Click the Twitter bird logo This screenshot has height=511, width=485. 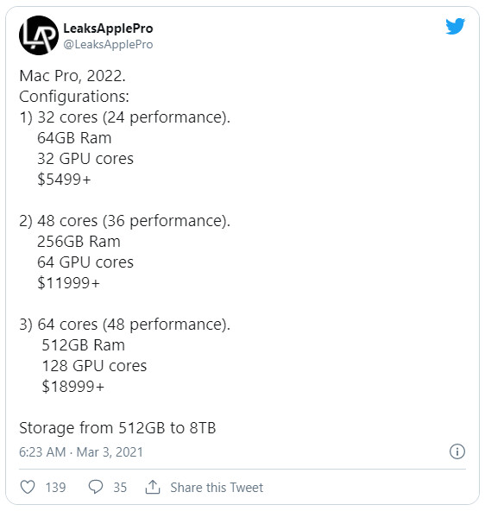pos(455,26)
